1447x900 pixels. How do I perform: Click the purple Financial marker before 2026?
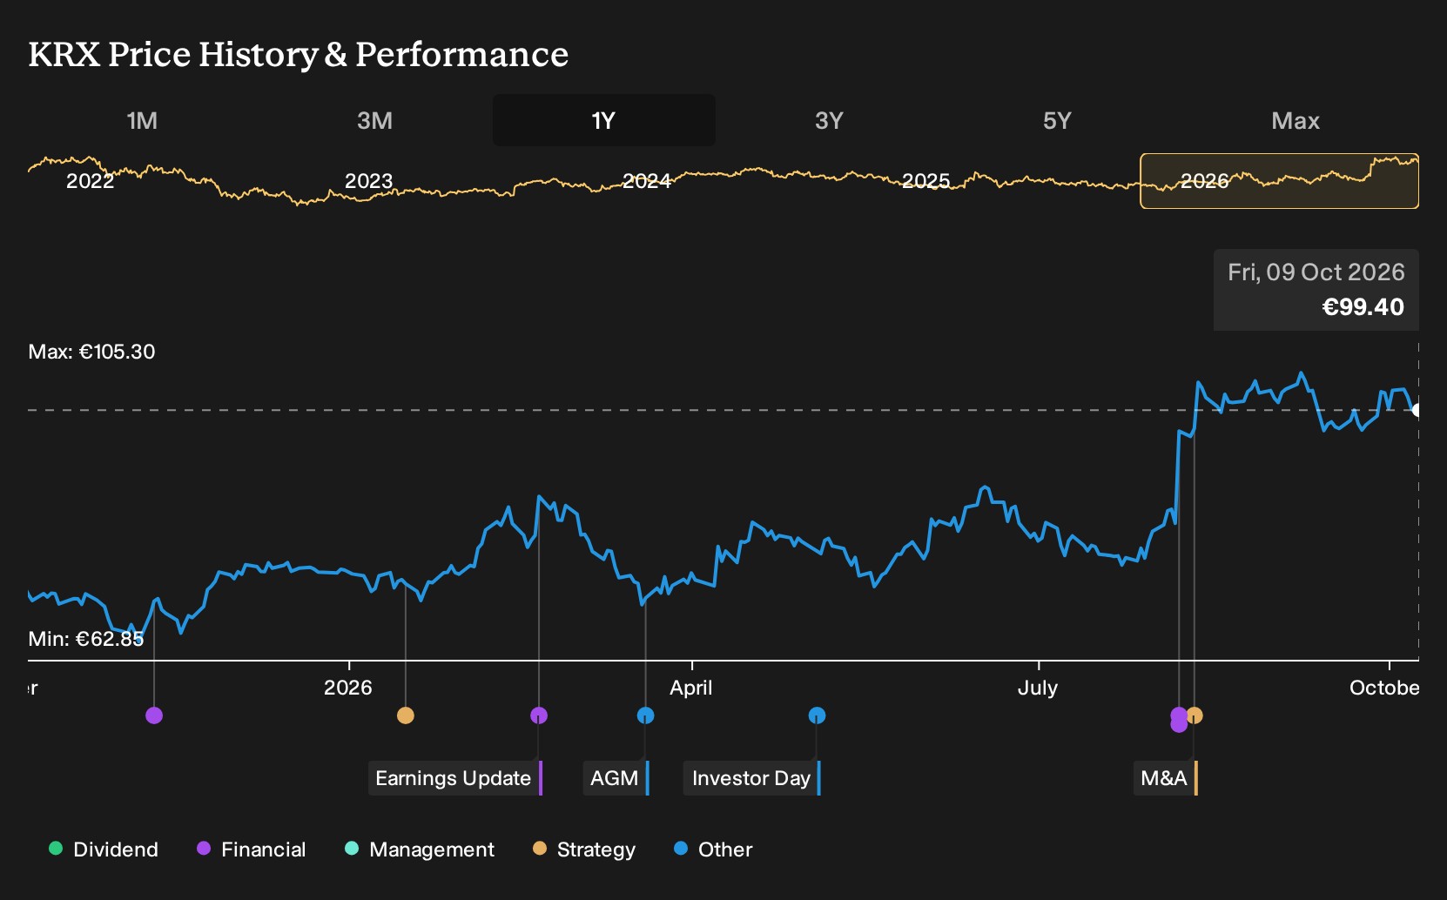coord(154,715)
